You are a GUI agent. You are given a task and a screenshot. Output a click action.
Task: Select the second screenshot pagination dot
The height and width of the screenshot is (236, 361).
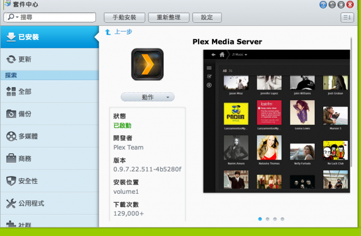pyautogui.click(x=267, y=219)
